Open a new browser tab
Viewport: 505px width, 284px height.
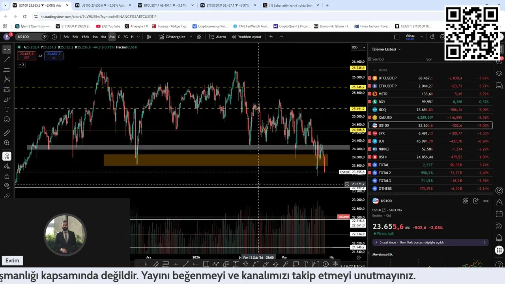pyautogui.click(x=327, y=6)
